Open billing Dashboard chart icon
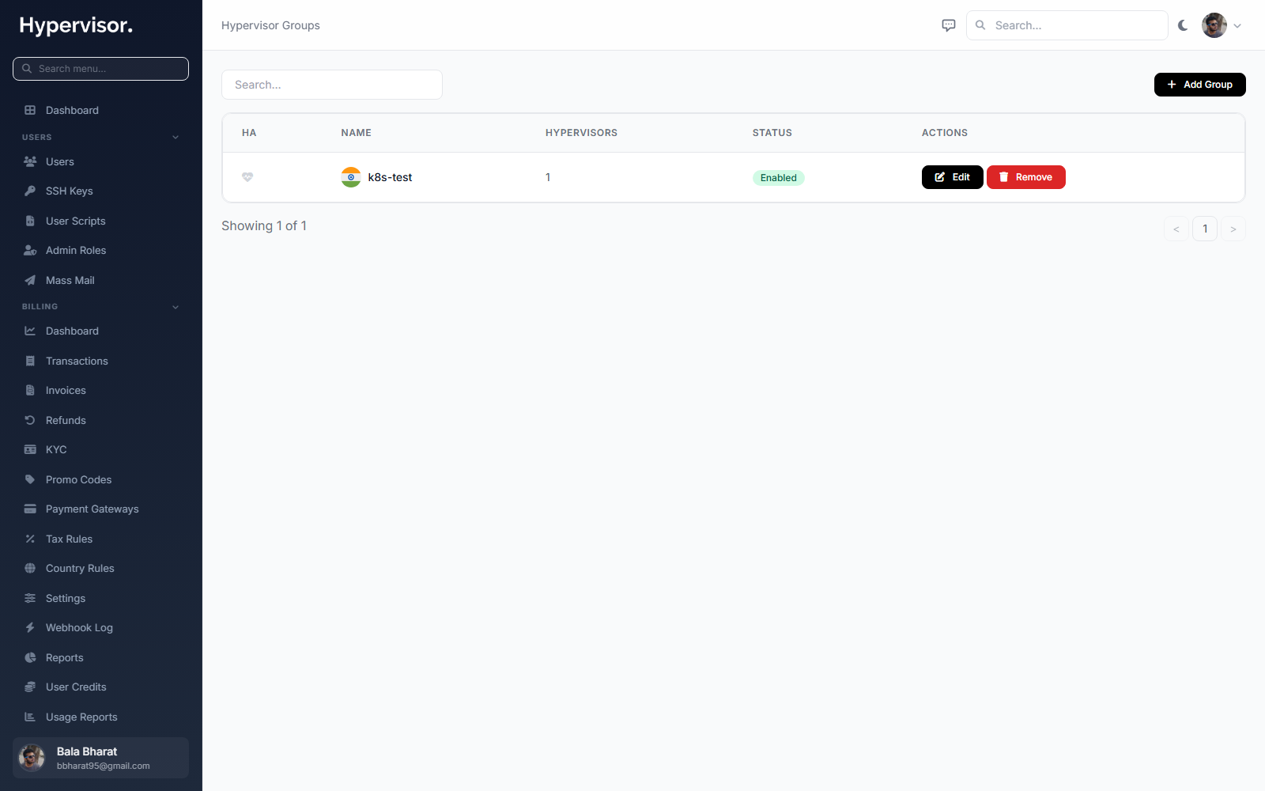Screen dimensions: 1265x791 tap(30, 331)
